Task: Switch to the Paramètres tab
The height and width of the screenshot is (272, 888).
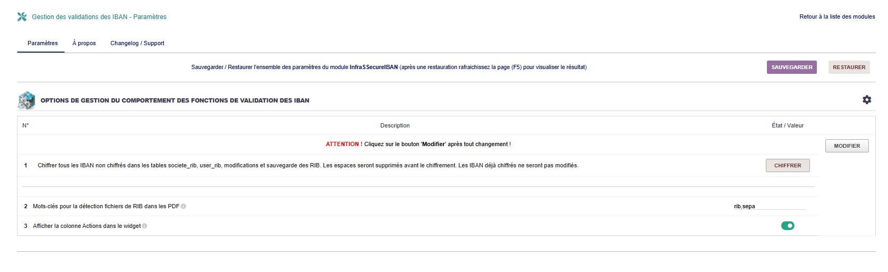Action: pos(42,43)
